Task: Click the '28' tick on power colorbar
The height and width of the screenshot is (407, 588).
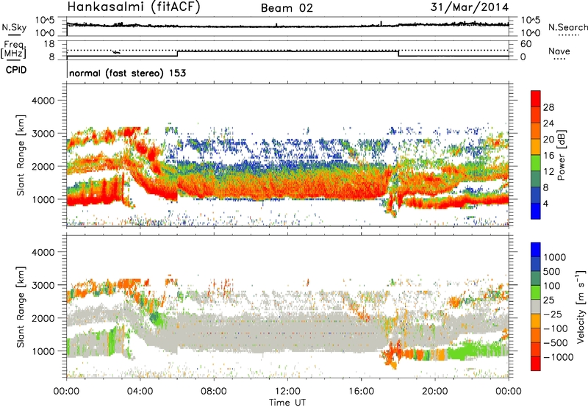Action: coord(548,107)
